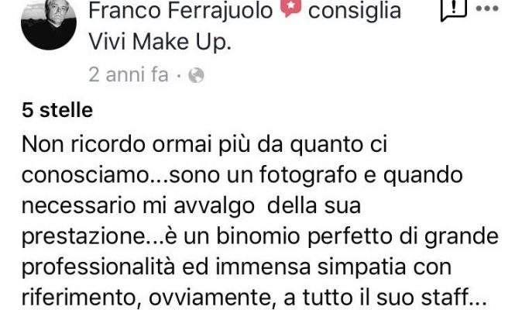
Task: Tap the line 'prestazione...è un binomio perfetto'
Action: point(260,236)
